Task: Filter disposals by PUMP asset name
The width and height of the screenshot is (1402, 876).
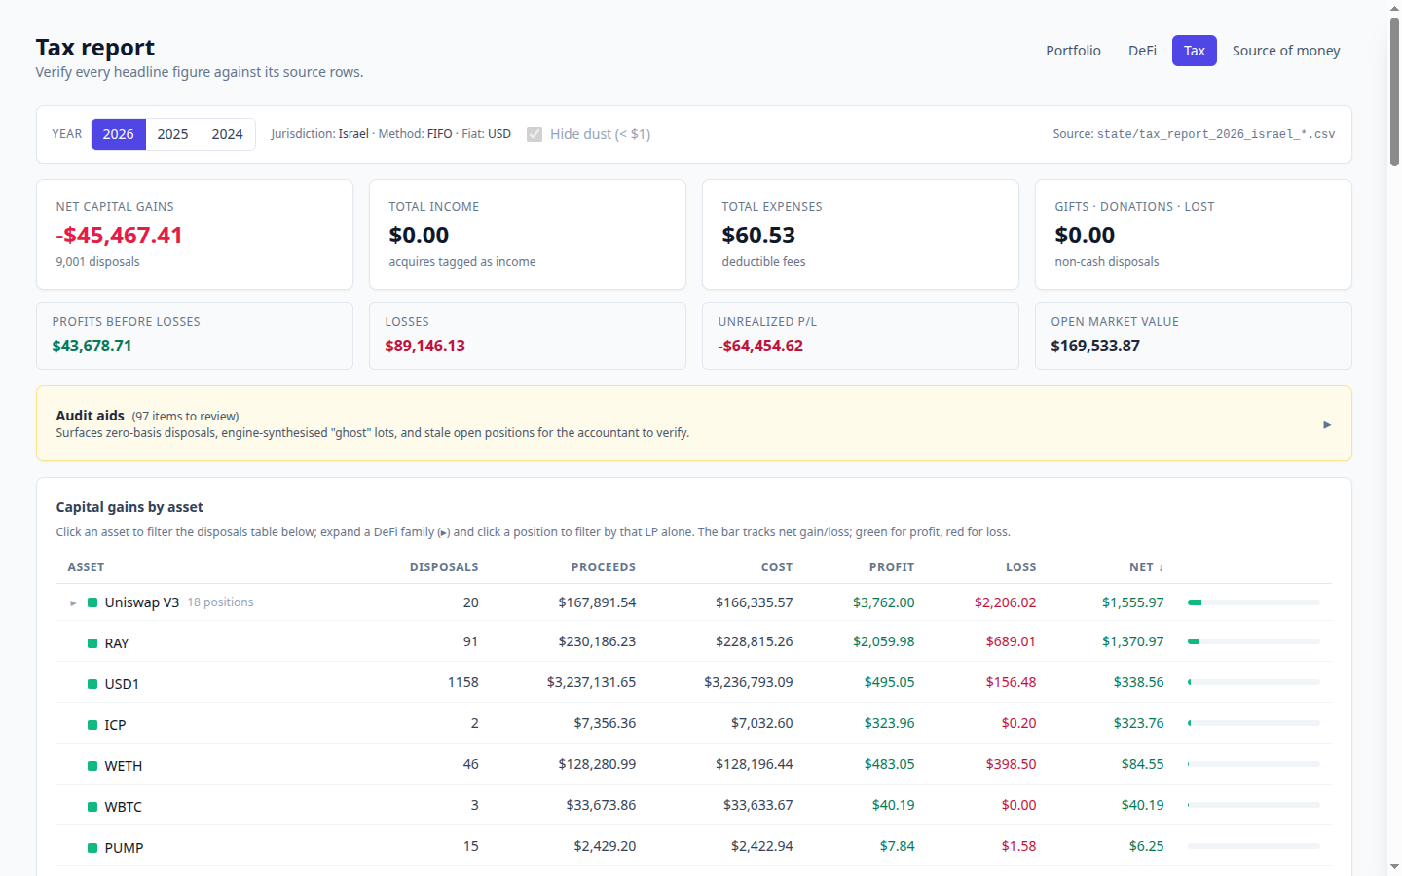Action: [x=124, y=848]
